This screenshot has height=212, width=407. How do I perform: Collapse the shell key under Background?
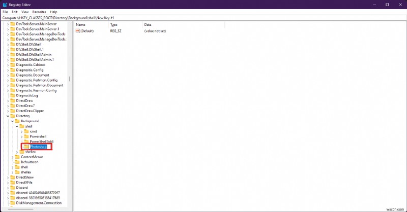pyautogui.click(x=17, y=126)
